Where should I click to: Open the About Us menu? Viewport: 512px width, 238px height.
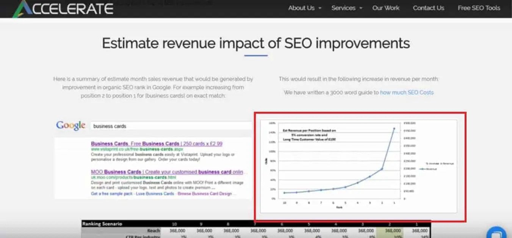(302, 8)
